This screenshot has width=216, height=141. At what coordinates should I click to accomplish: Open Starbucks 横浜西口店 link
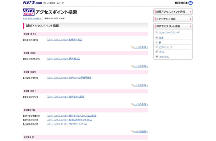pos(63,59)
